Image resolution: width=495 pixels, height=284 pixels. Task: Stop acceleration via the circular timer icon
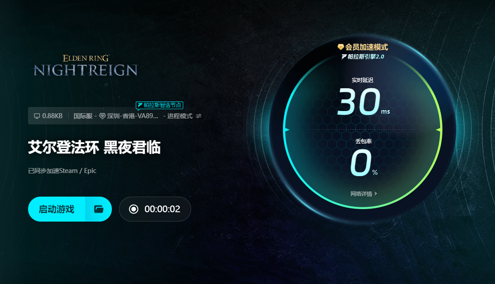pos(134,209)
